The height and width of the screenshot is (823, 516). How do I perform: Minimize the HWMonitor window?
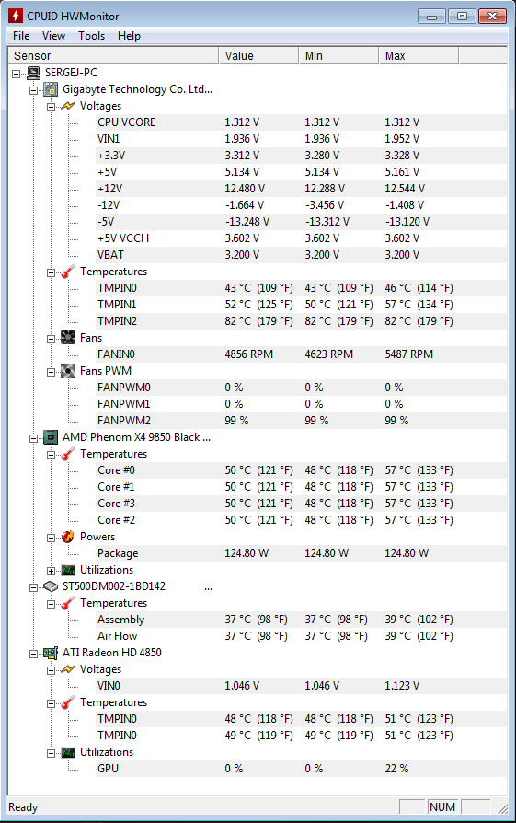pyautogui.click(x=431, y=17)
